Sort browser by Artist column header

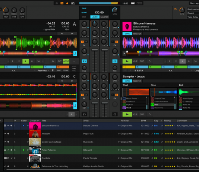pyautogui.click(x=86, y=121)
